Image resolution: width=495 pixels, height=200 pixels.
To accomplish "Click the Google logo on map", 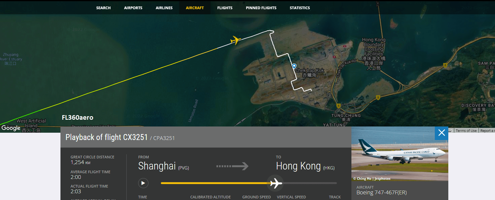I will 11,128.
